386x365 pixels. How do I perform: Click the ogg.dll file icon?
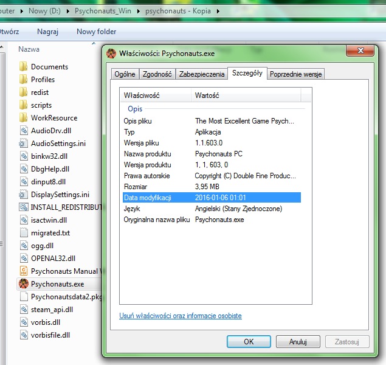coord(24,246)
